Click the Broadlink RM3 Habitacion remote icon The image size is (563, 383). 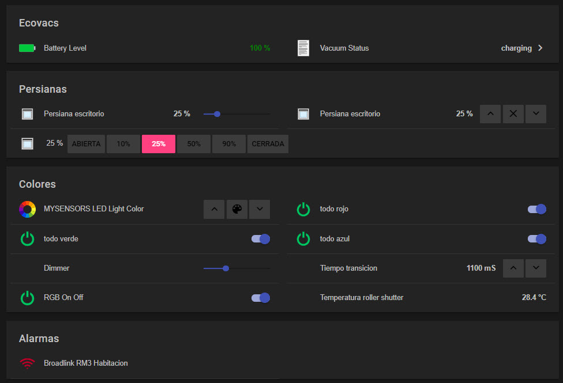click(27, 363)
